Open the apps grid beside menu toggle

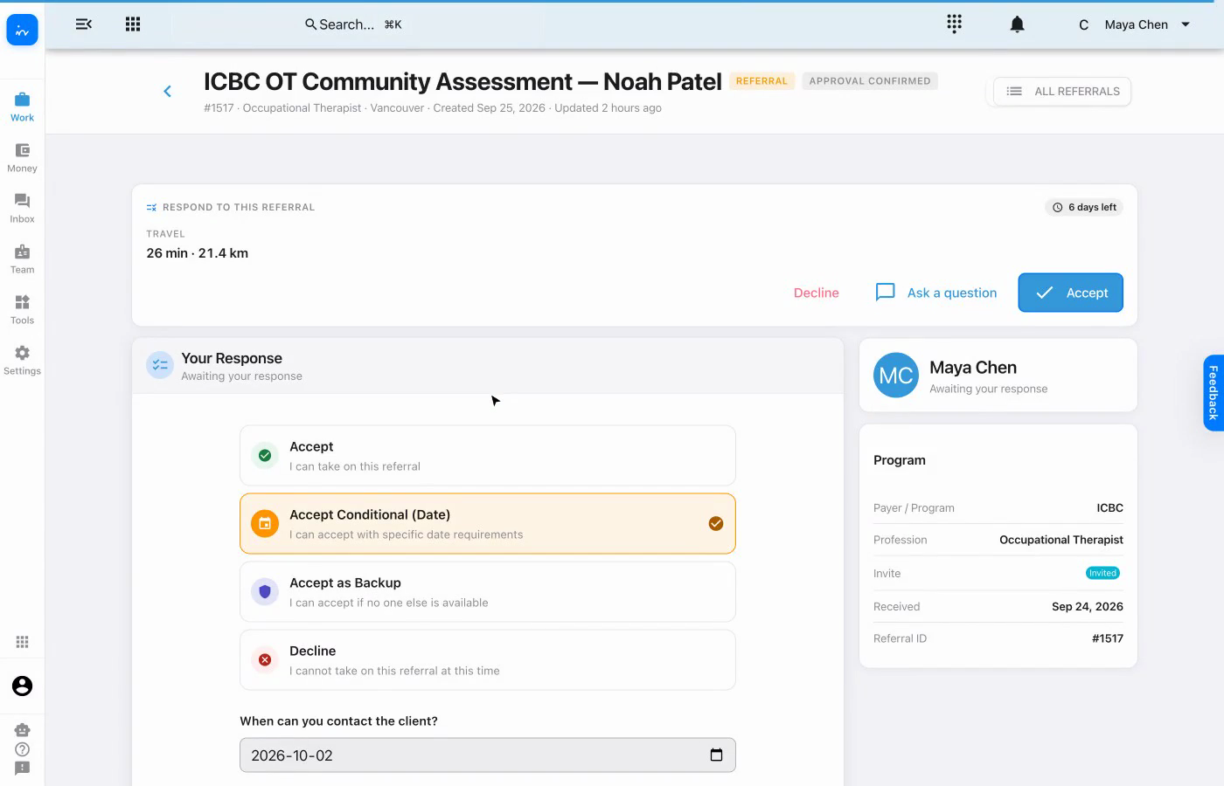pos(133,24)
